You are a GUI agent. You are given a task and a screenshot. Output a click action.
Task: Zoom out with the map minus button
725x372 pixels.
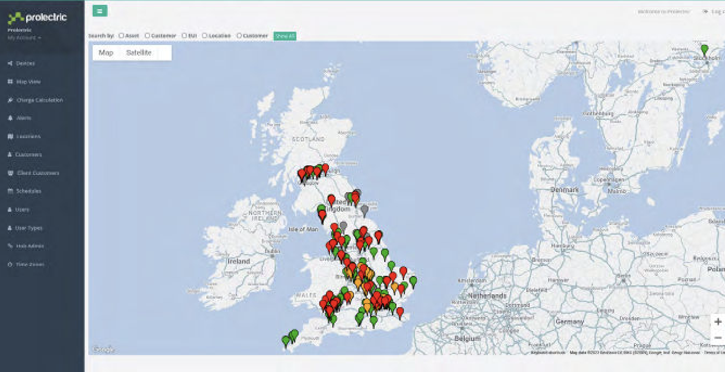pyautogui.click(x=718, y=337)
